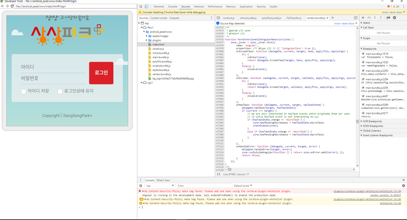Disable breakpoint main.bundle.js:2294
The image size is (407, 220).
click(363, 79)
